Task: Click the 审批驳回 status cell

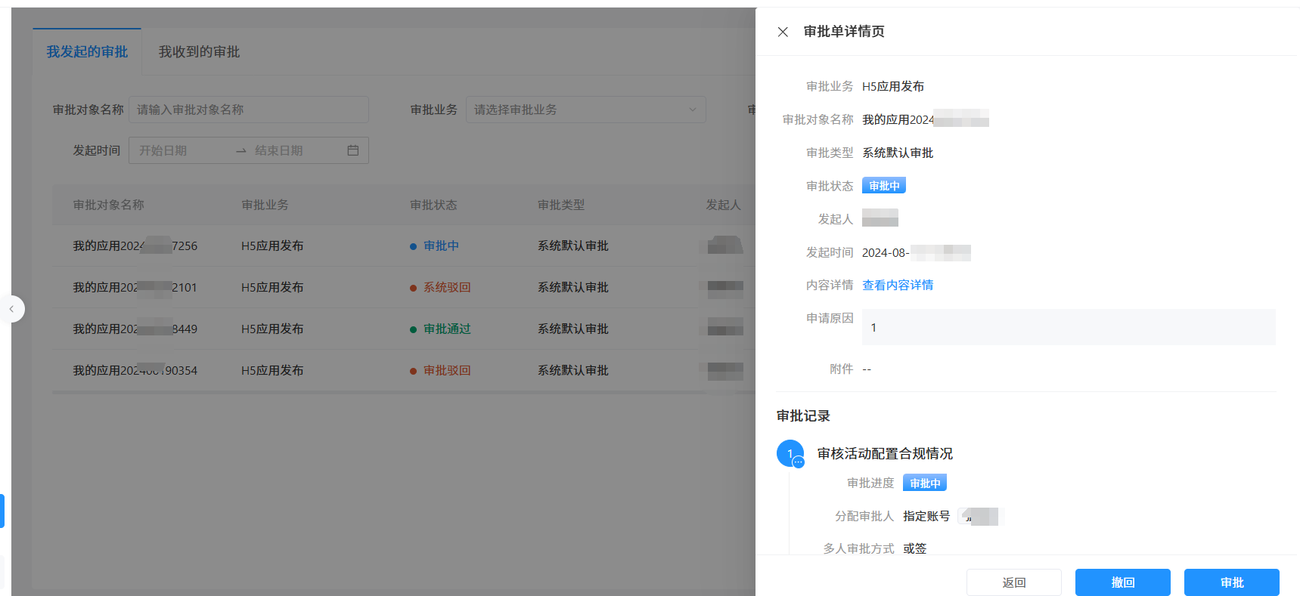Action: coord(447,370)
